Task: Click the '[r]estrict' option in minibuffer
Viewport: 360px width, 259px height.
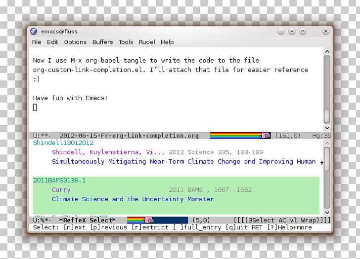Action: click(150, 227)
